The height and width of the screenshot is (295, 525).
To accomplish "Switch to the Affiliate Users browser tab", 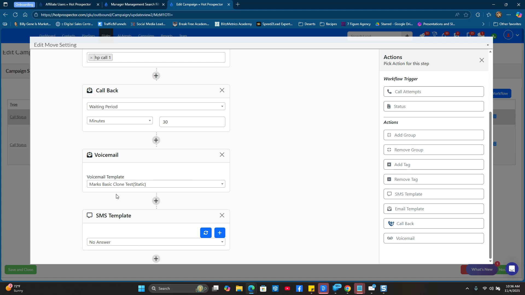I will pos(68,4).
